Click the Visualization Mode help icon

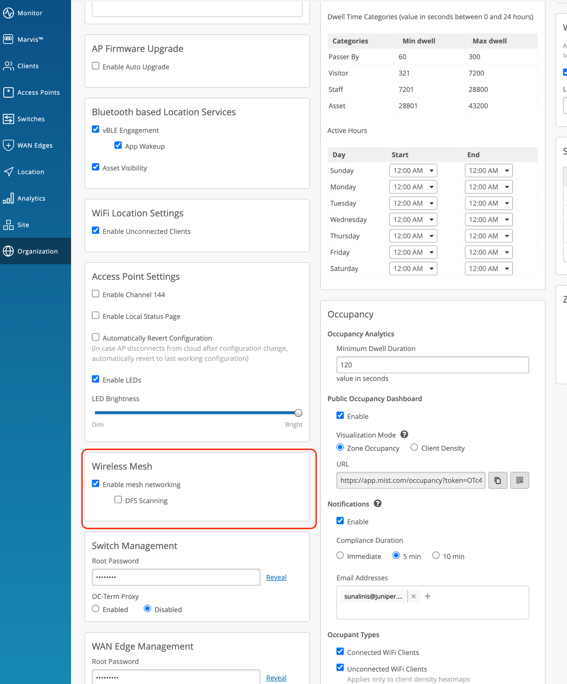click(404, 435)
